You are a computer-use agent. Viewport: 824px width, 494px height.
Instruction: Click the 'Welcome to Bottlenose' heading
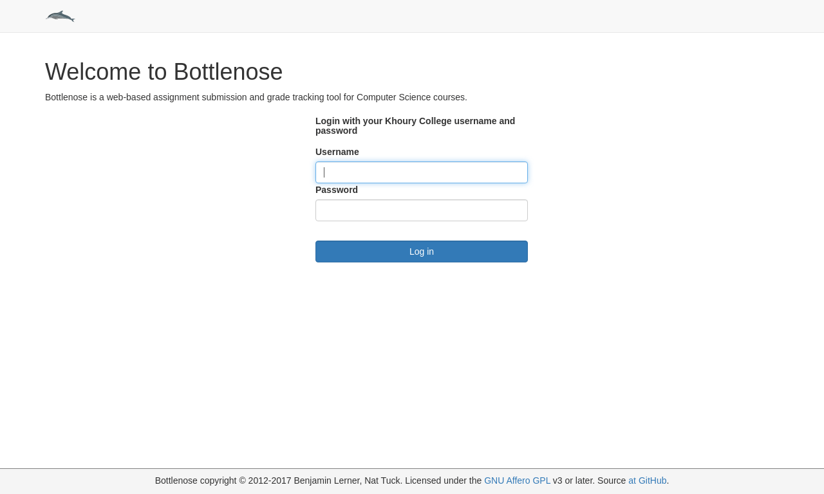click(164, 71)
